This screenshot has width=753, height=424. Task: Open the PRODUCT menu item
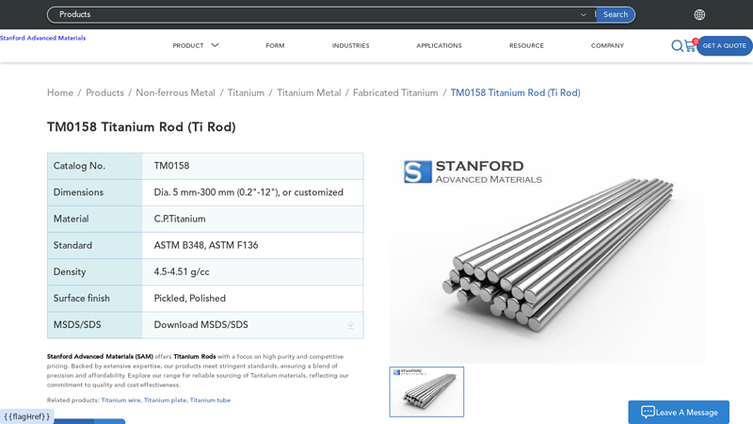click(188, 45)
